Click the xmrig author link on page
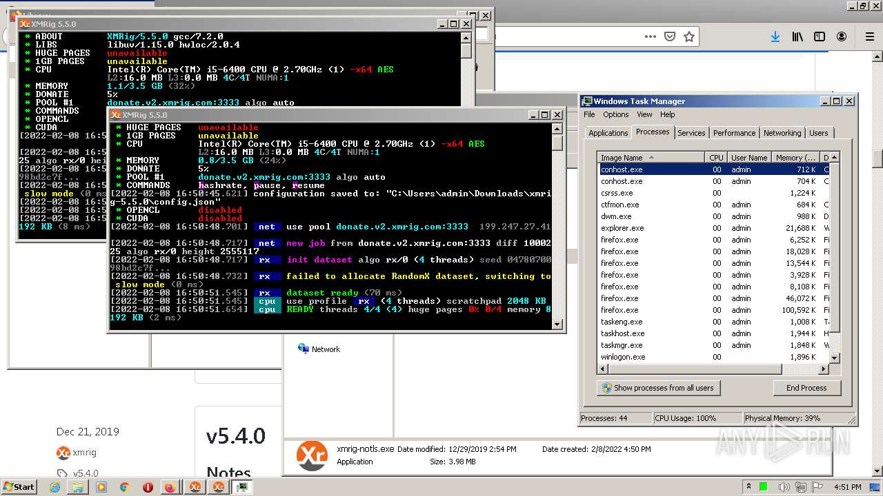The image size is (883, 496). [x=84, y=453]
